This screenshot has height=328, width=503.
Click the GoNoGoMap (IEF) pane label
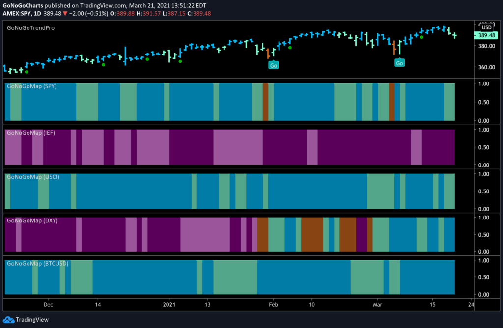[x=31, y=133]
